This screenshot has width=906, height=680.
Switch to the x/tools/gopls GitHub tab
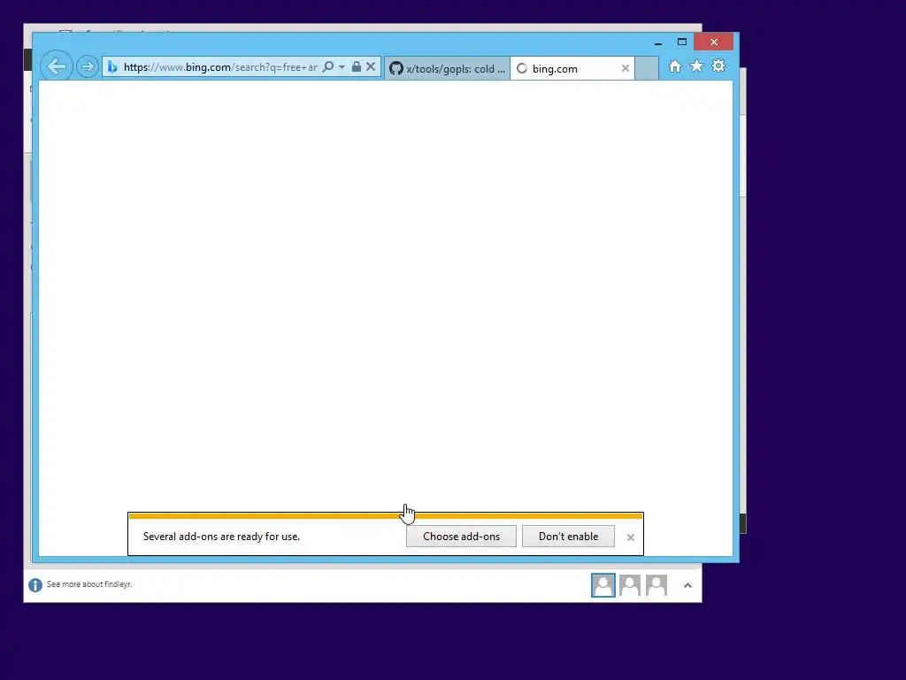point(447,68)
